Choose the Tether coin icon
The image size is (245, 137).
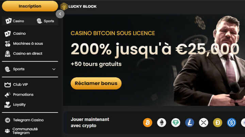click(176, 122)
